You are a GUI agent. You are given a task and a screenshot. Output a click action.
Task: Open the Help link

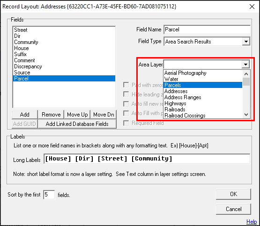pos(252,222)
